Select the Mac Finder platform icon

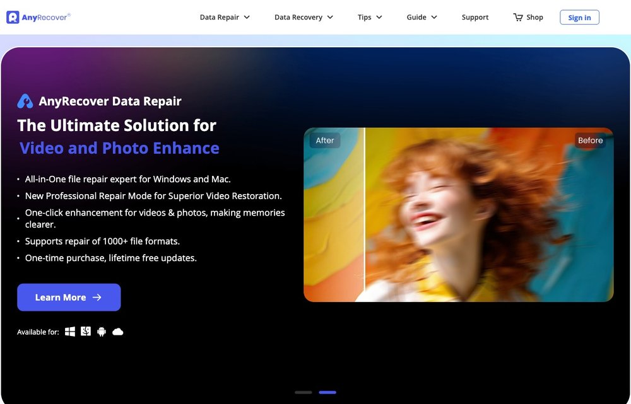tap(86, 332)
